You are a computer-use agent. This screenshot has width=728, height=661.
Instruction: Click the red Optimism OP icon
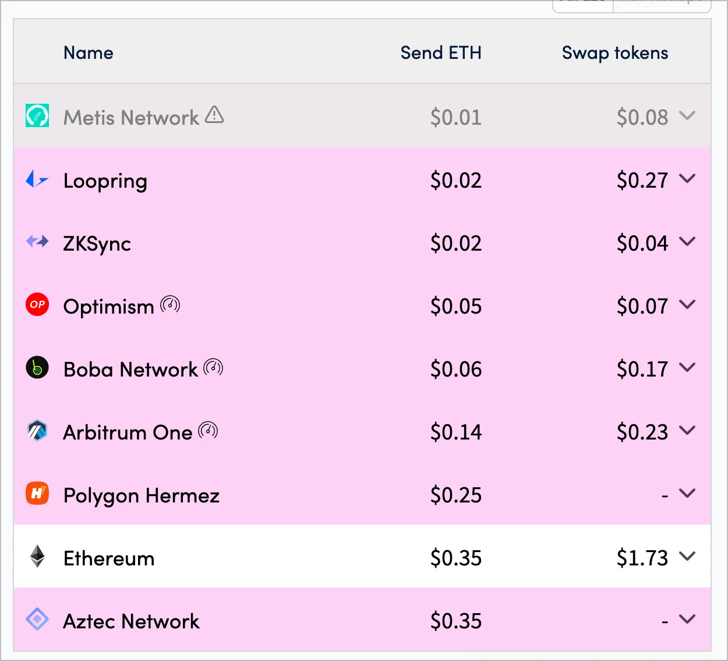[37, 304]
